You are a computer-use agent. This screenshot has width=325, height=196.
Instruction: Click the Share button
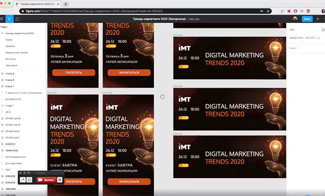point(307,19)
